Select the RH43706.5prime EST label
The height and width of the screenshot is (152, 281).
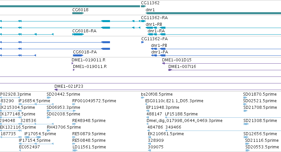click(64, 127)
